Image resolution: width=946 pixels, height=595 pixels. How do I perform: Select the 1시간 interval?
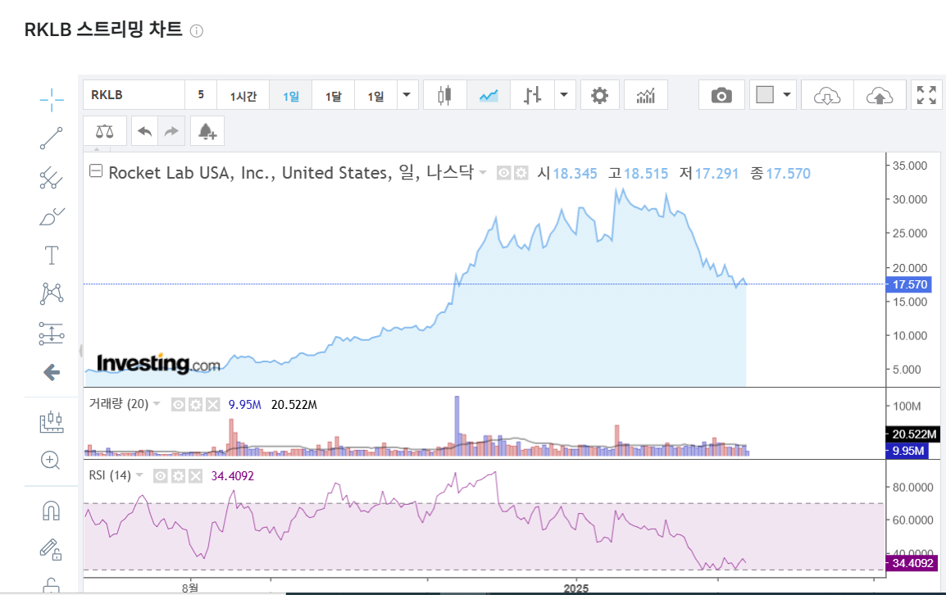[x=243, y=95]
